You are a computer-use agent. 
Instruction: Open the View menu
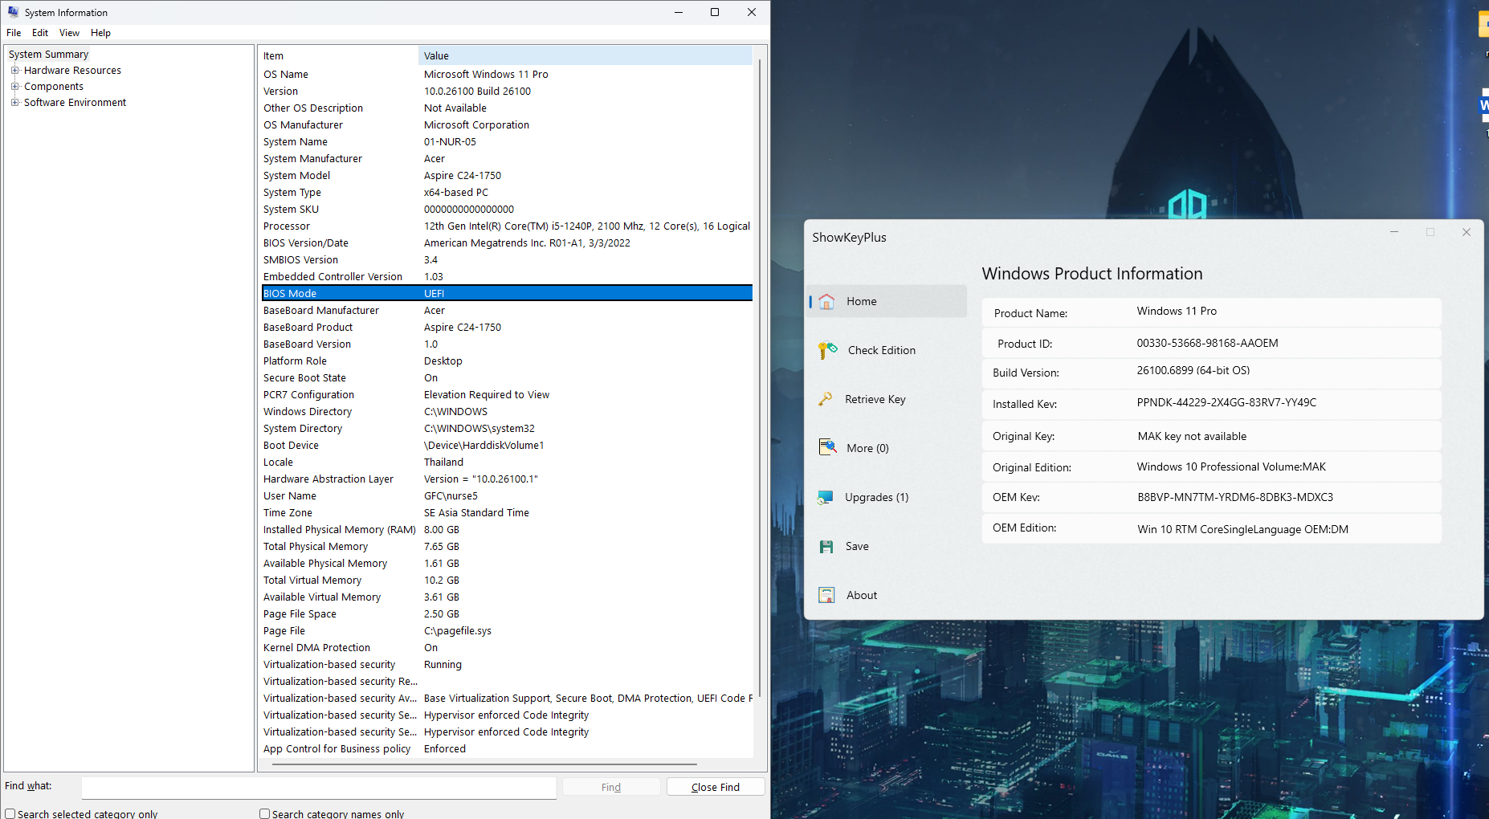click(x=69, y=33)
